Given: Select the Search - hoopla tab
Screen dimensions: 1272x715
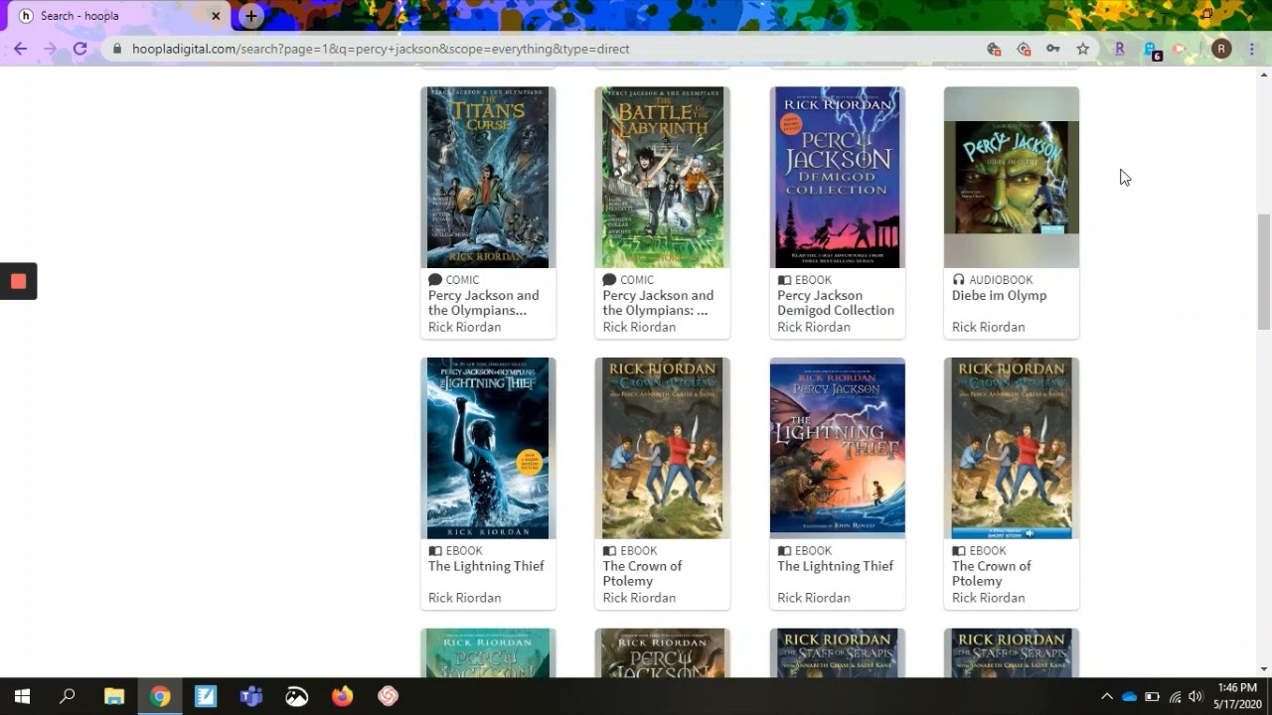Looking at the screenshot, I should 119,16.
